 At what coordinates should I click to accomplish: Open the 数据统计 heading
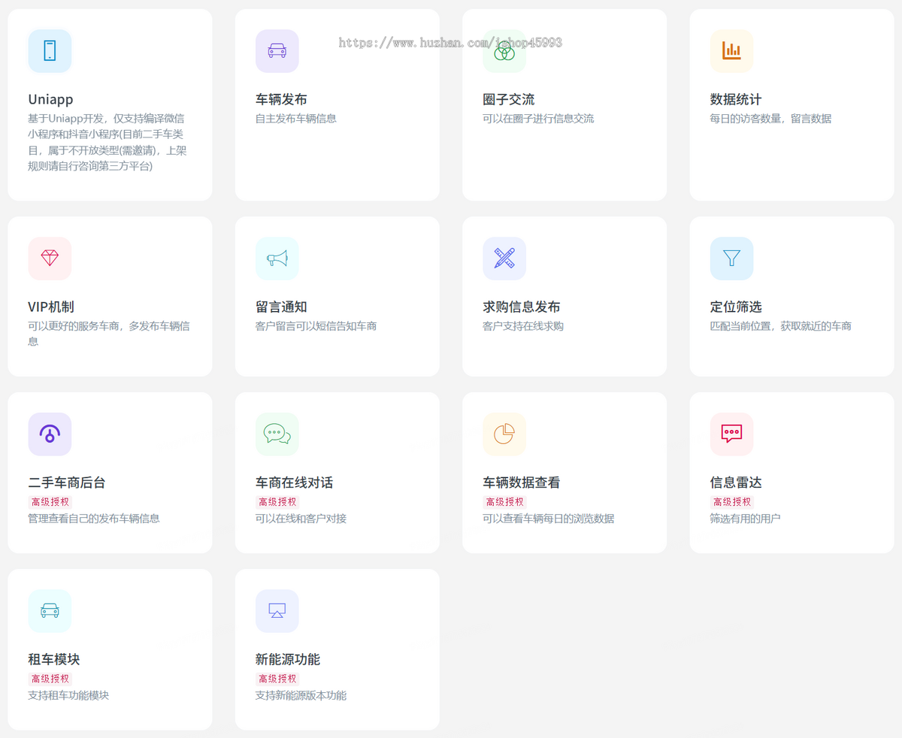(x=736, y=99)
